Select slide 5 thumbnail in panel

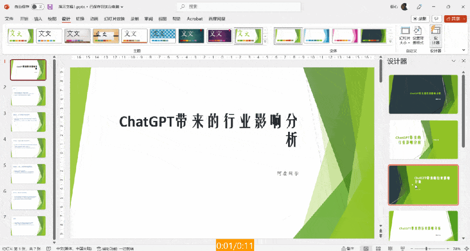point(28,174)
